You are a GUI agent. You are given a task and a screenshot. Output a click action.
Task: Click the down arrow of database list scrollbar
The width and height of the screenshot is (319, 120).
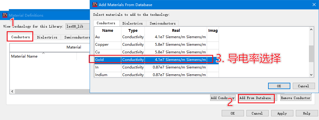(x=311, y=75)
